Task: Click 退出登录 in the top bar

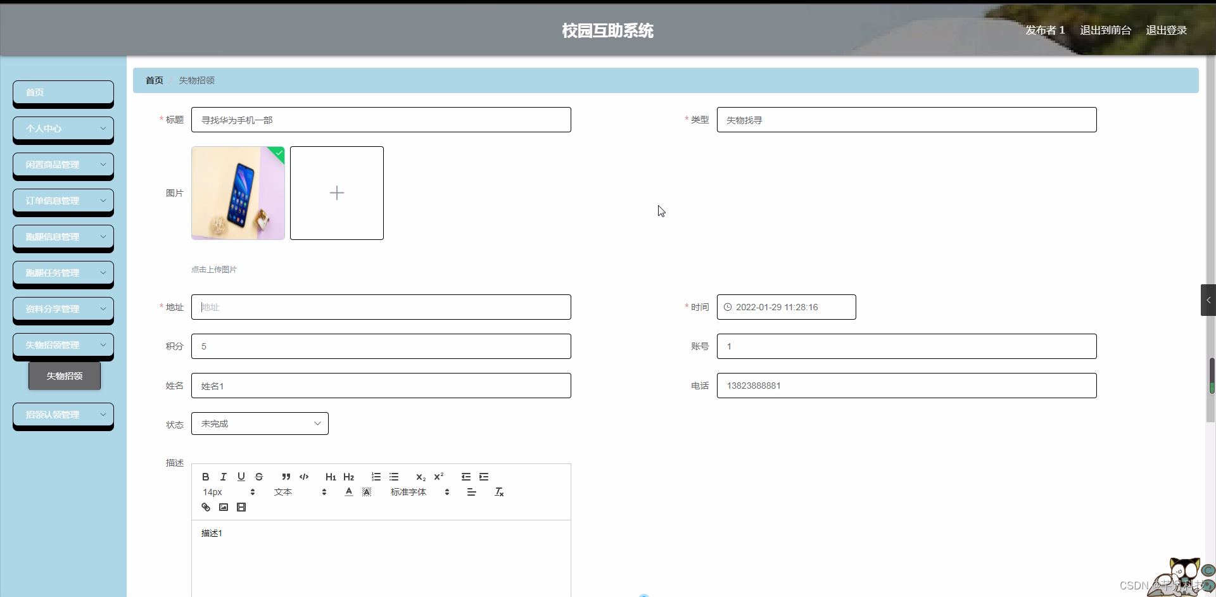Action: (x=1167, y=30)
